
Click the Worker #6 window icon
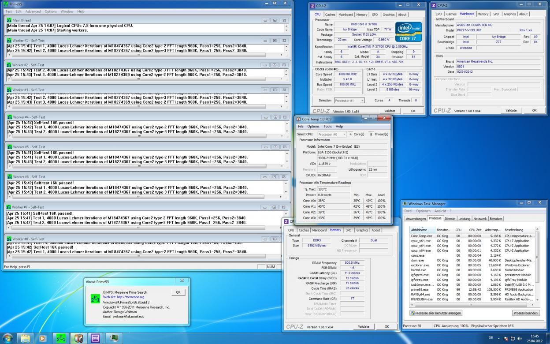coord(9,176)
